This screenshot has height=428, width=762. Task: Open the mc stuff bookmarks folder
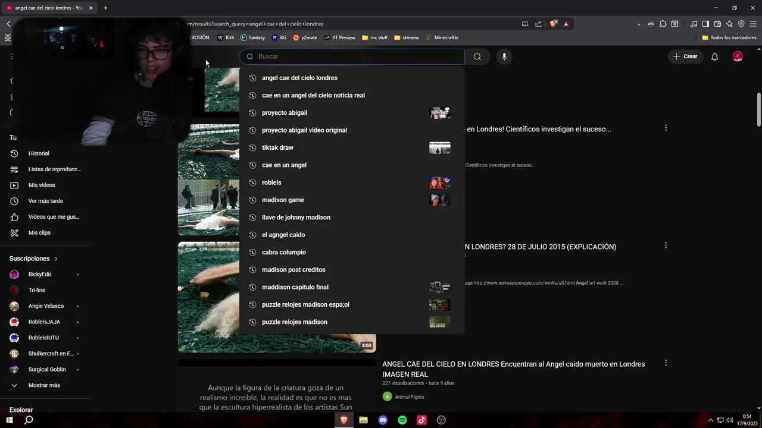pos(374,37)
